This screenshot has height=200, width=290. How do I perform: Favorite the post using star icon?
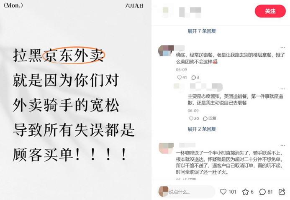tap(245, 192)
